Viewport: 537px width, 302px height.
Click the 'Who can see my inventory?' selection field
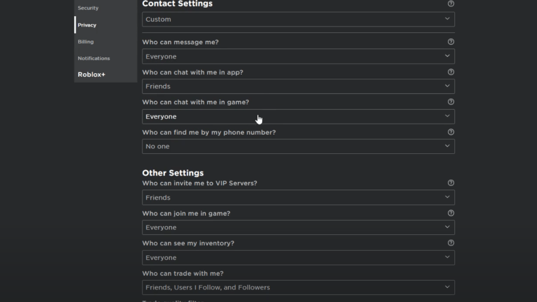tap(298, 257)
